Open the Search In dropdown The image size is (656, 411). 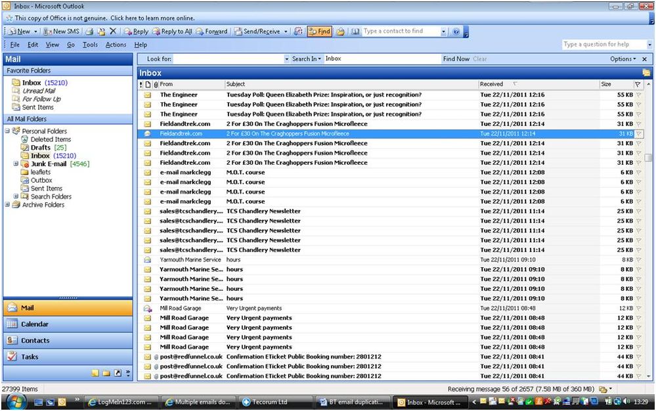tap(307, 59)
